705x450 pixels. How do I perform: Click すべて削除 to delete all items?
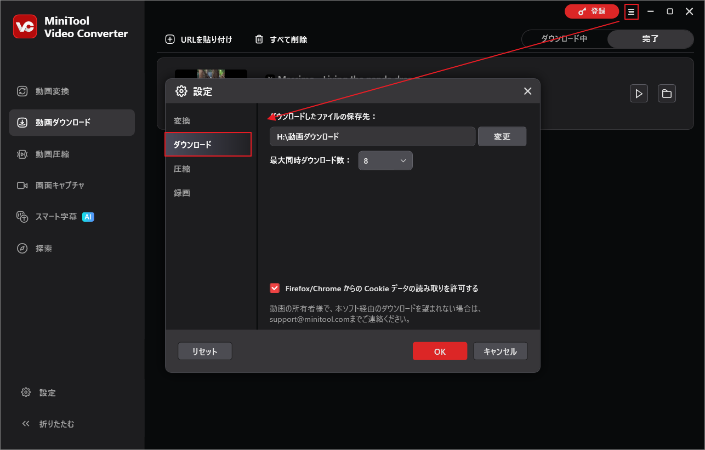pos(280,39)
